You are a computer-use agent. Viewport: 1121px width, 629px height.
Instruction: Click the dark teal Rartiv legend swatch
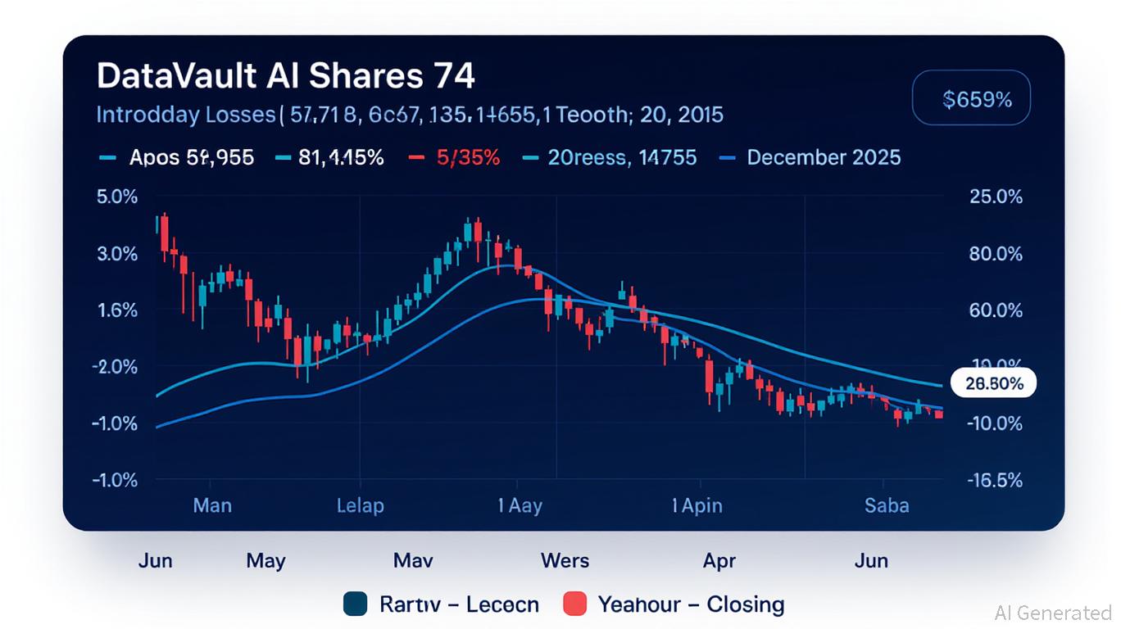(355, 604)
